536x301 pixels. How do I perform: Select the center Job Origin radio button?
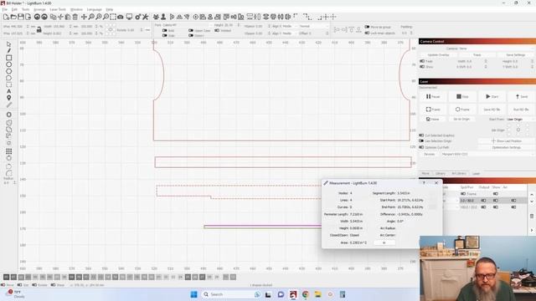click(x=518, y=130)
